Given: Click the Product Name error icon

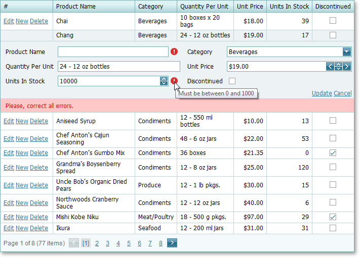Looking at the screenshot, I should 174,52.
